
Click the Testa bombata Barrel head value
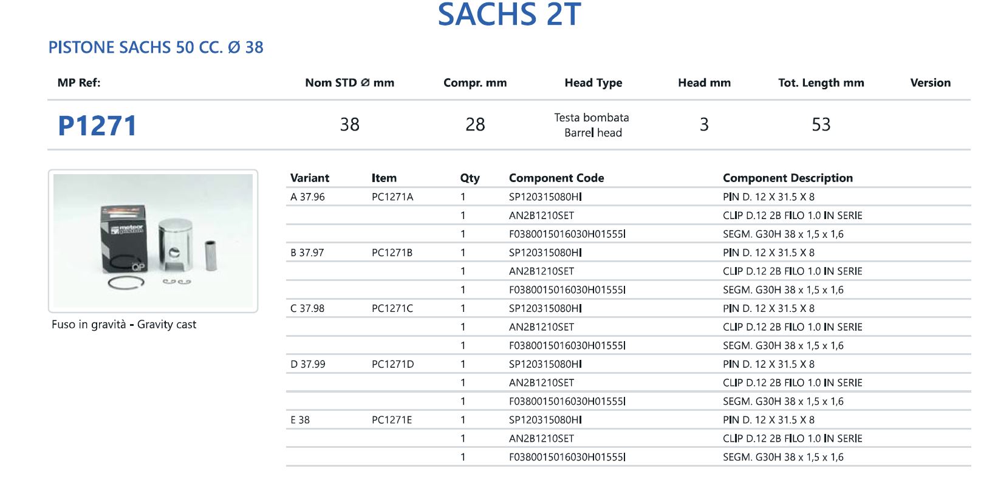592,125
